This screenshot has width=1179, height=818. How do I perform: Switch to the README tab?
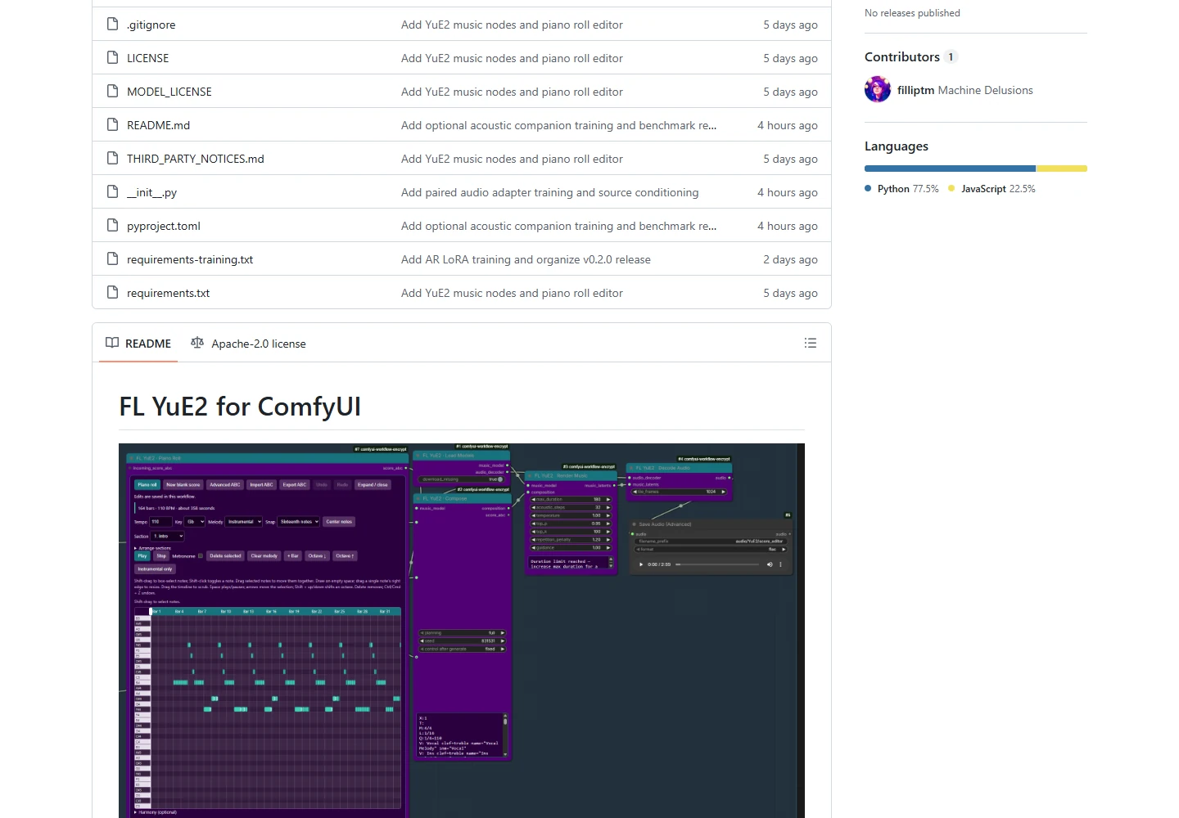(138, 344)
